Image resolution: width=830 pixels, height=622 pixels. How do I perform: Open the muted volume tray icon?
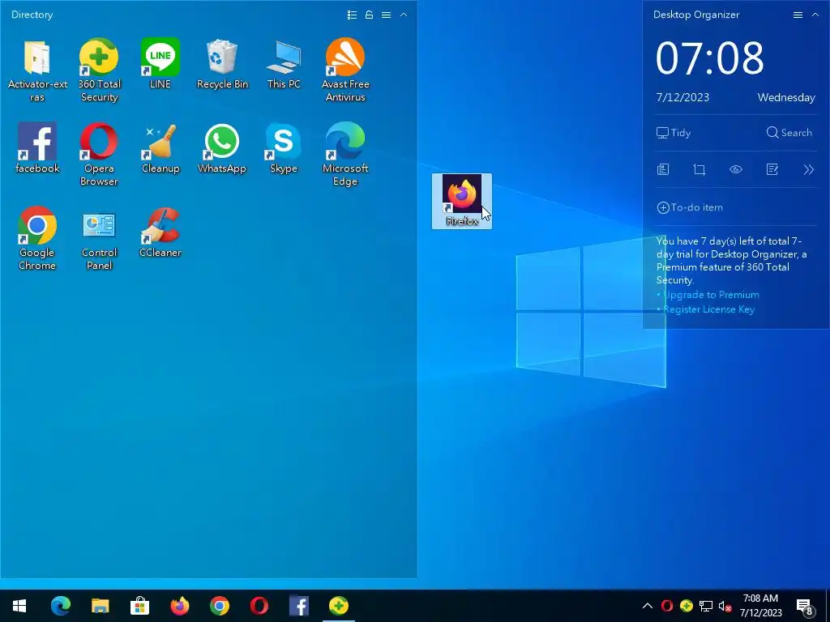pyautogui.click(x=725, y=606)
